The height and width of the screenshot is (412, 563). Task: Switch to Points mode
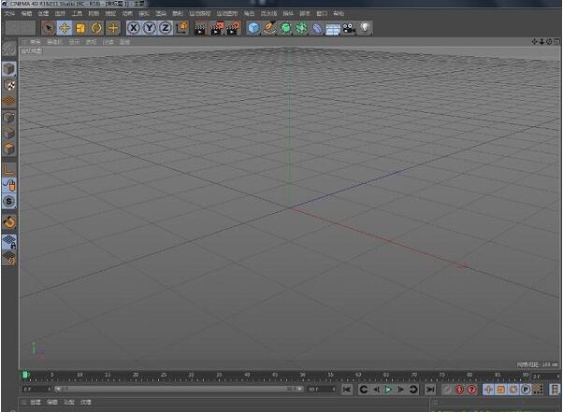9,118
